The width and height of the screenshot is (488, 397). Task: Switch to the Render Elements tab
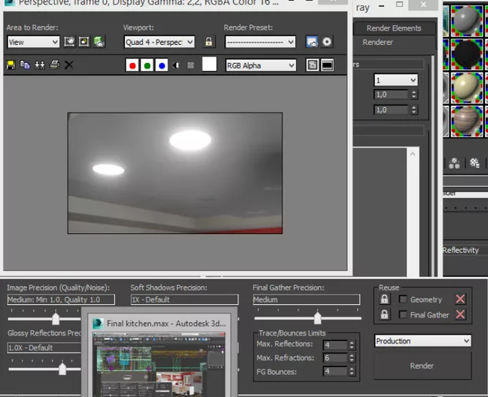(394, 28)
